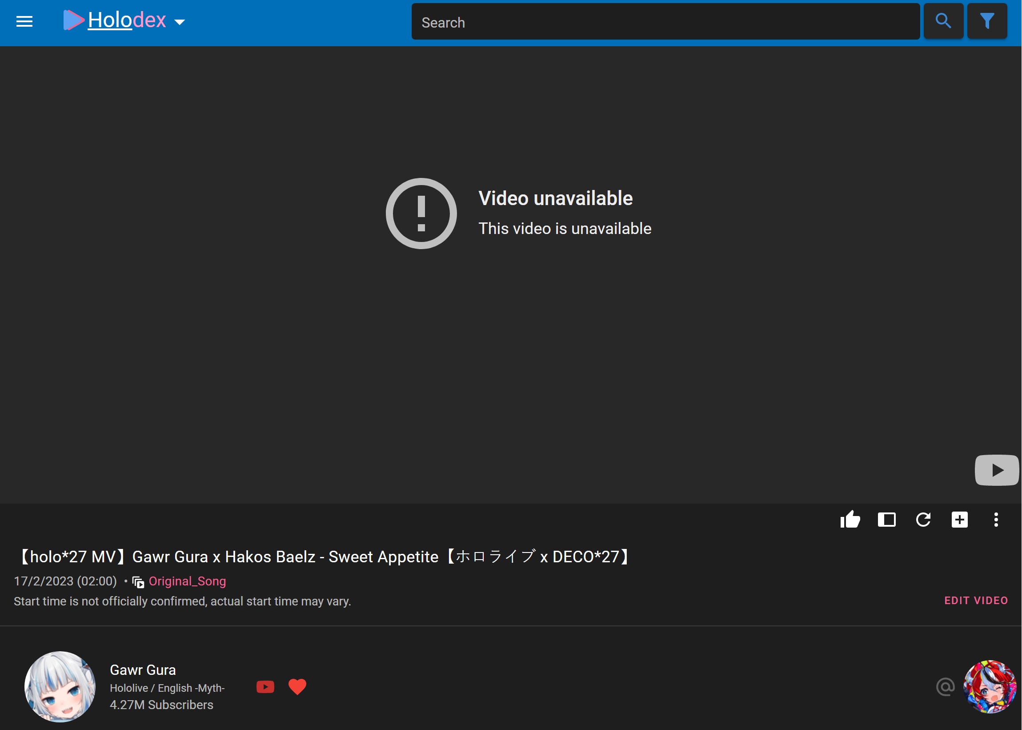Toggle theater mode layout icon
Screen dimensions: 1022x730
click(886, 520)
